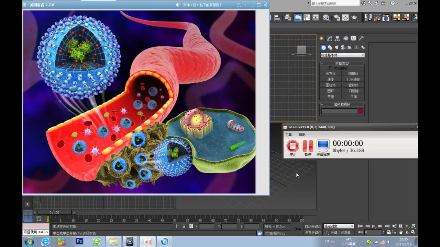This screenshot has height=247, width=440.
Task: Click the 球体 button
Action: (x=331, y=80)
